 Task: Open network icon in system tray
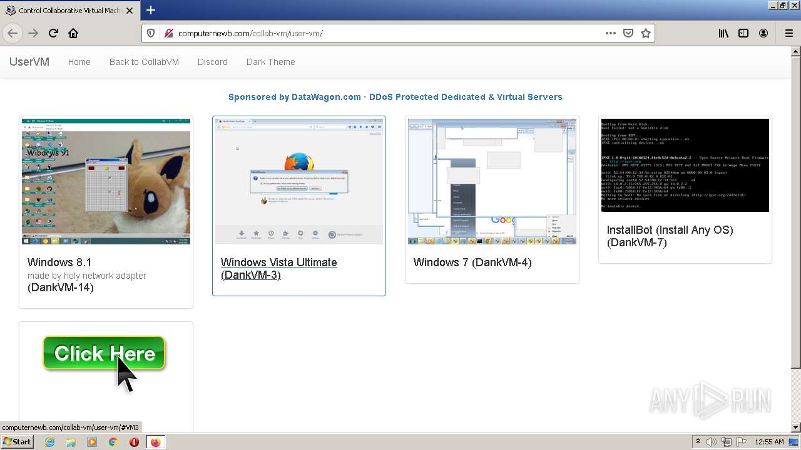click(727, 442)
